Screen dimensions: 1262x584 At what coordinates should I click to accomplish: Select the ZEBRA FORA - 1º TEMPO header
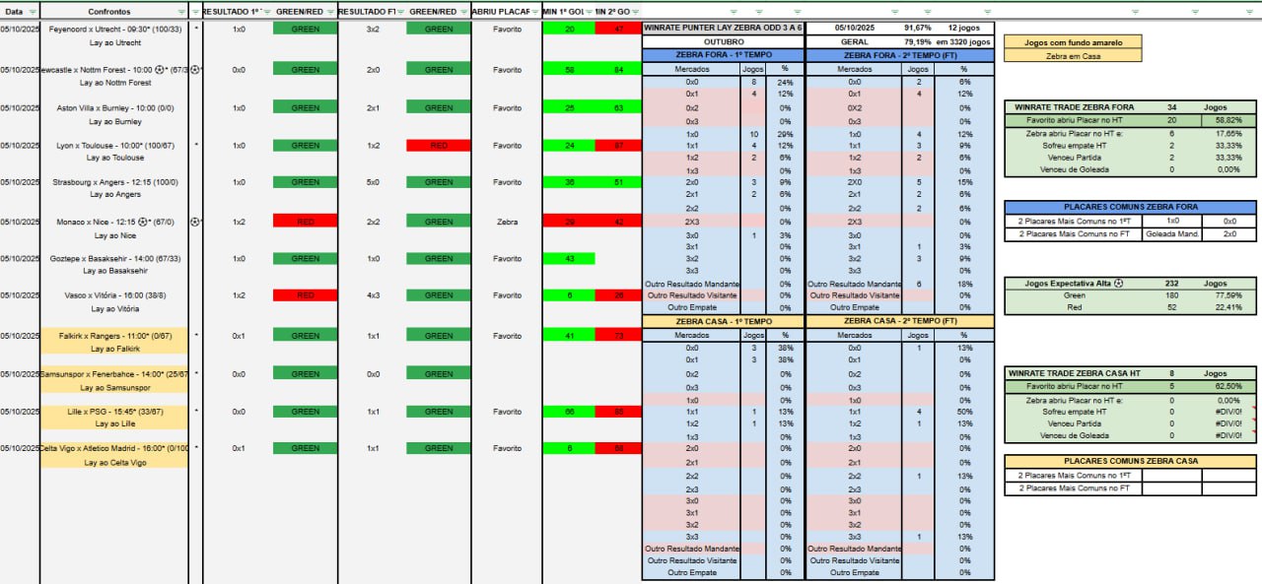(722, 56)
